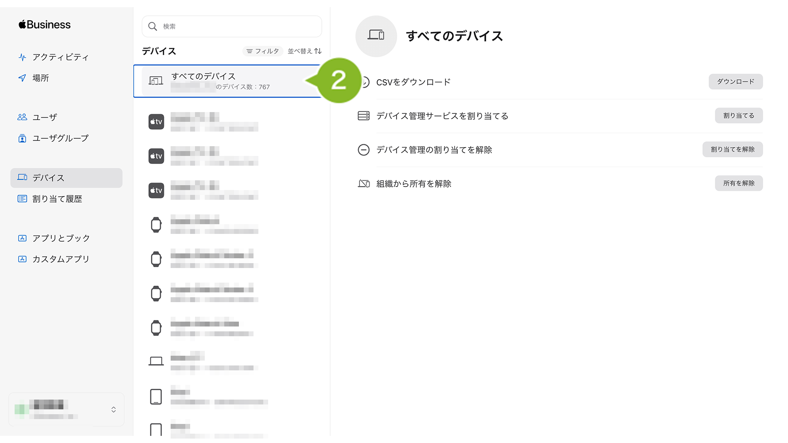Screen dimensions: 788x443
Task: Select the すべてのデバイス list row
Action: point(226,81)
